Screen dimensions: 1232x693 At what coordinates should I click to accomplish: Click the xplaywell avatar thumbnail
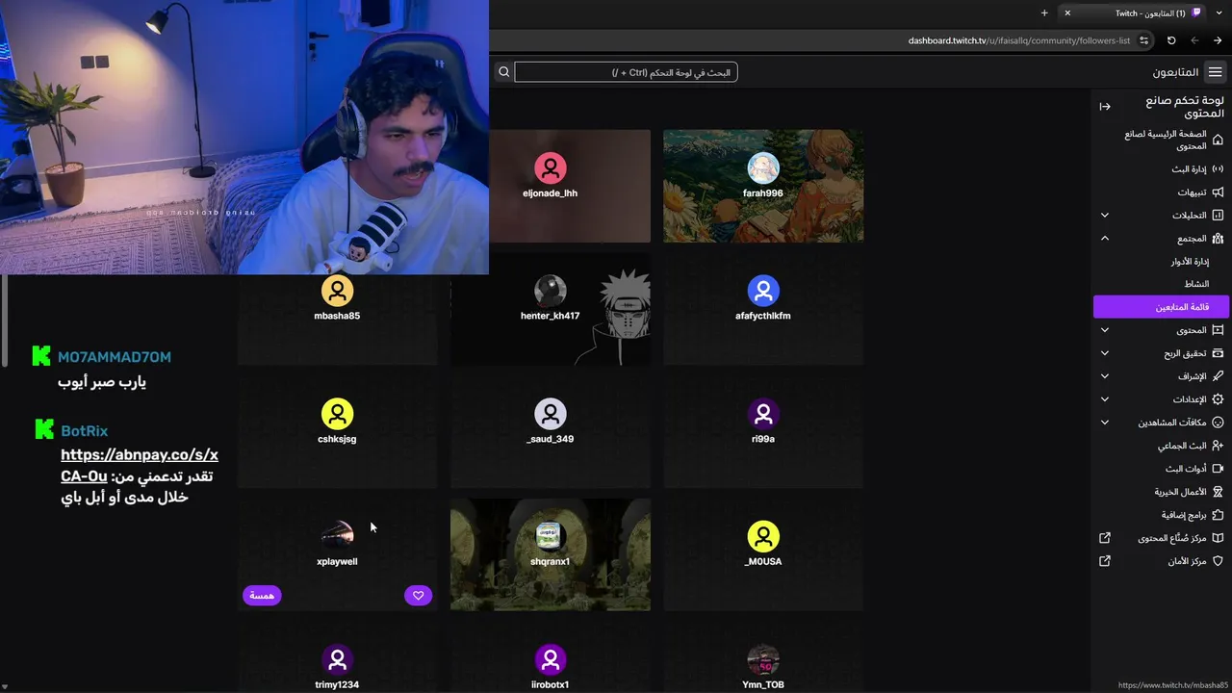click(x=337, y=536)
